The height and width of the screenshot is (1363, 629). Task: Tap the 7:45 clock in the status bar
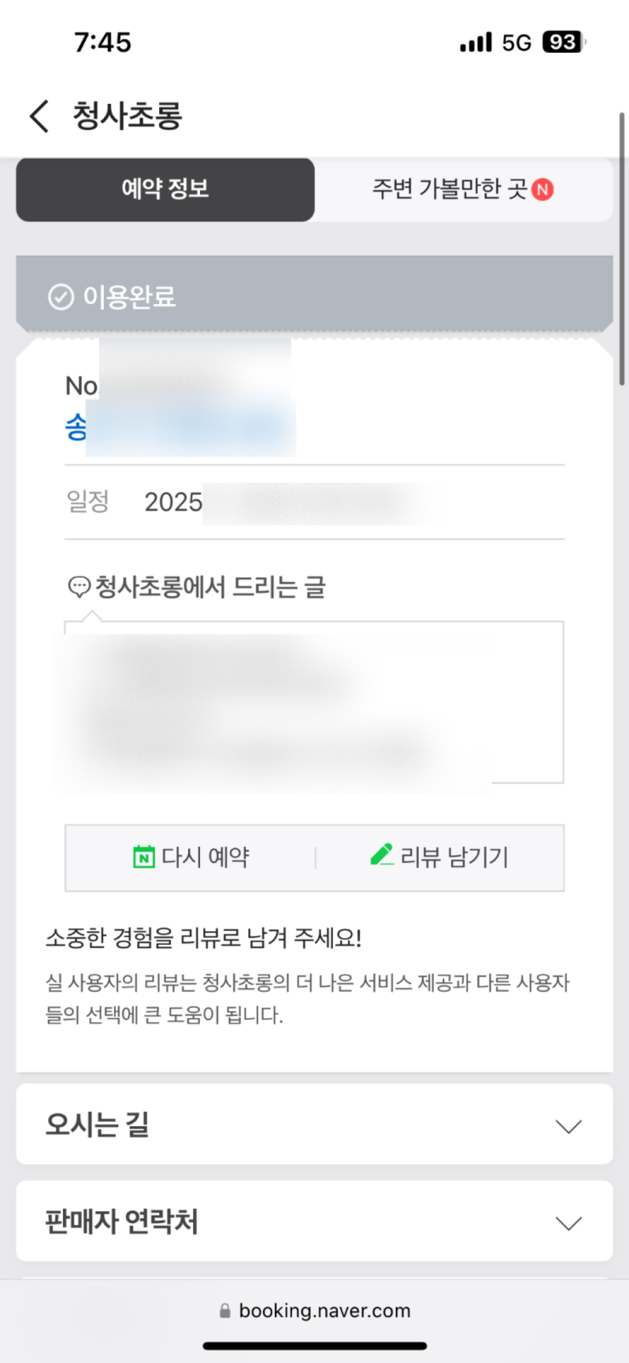[x=103, y=43]
